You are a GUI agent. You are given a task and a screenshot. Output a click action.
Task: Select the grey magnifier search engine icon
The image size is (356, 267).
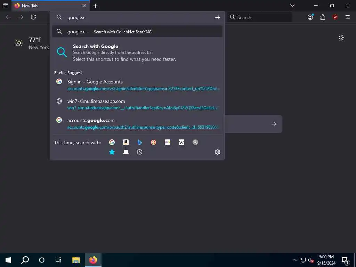click(195, 142)
